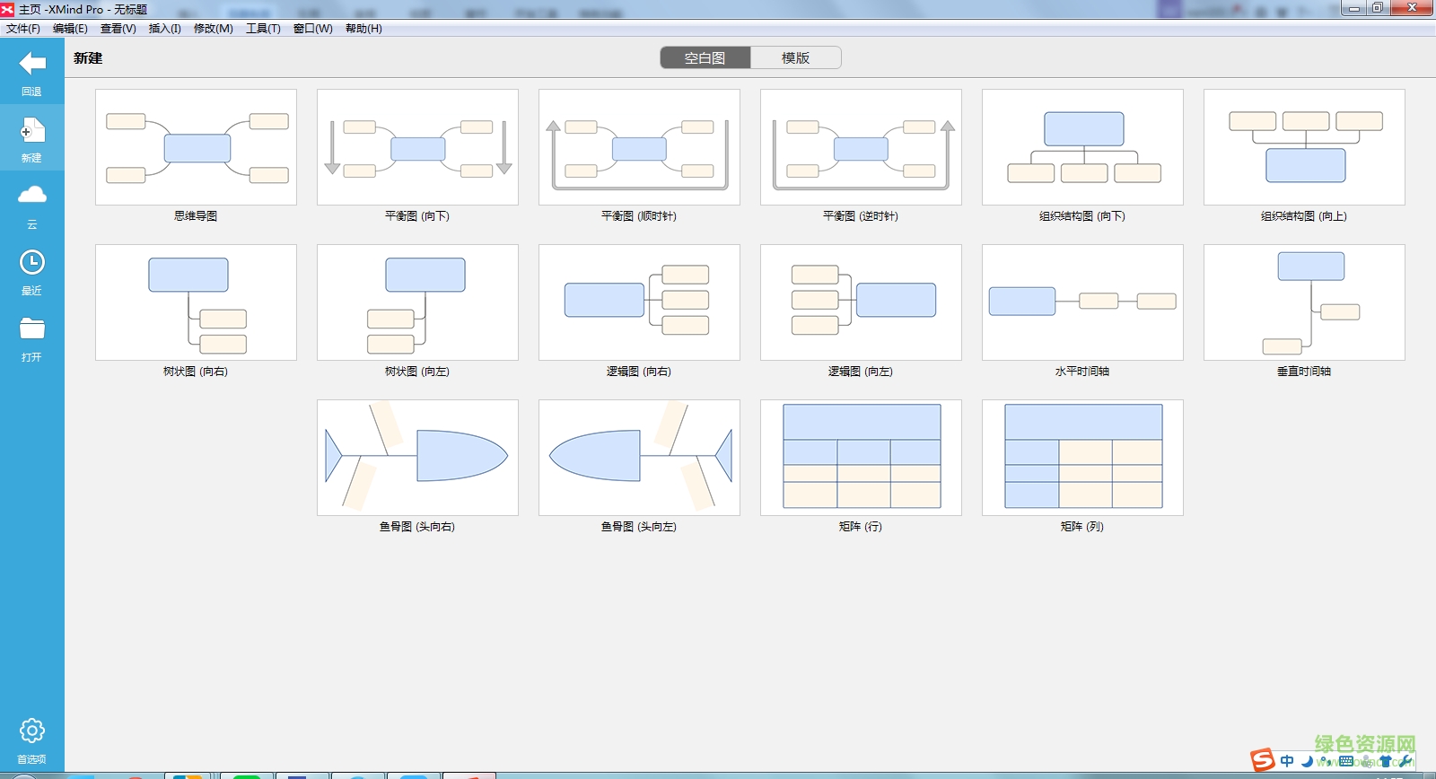Pick the 水平时间轴 timeline template
The height and width of the screenshot is (779, 1436).
[x=1082, y=302]
